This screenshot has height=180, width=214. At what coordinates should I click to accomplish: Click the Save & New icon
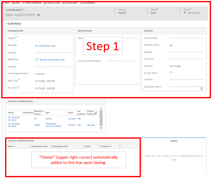coord(64,3)
